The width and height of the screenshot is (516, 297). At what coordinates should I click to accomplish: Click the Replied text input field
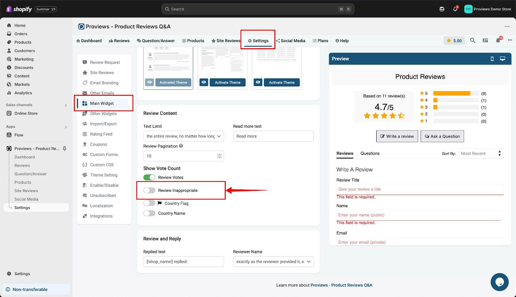click(x=184, y=262)
